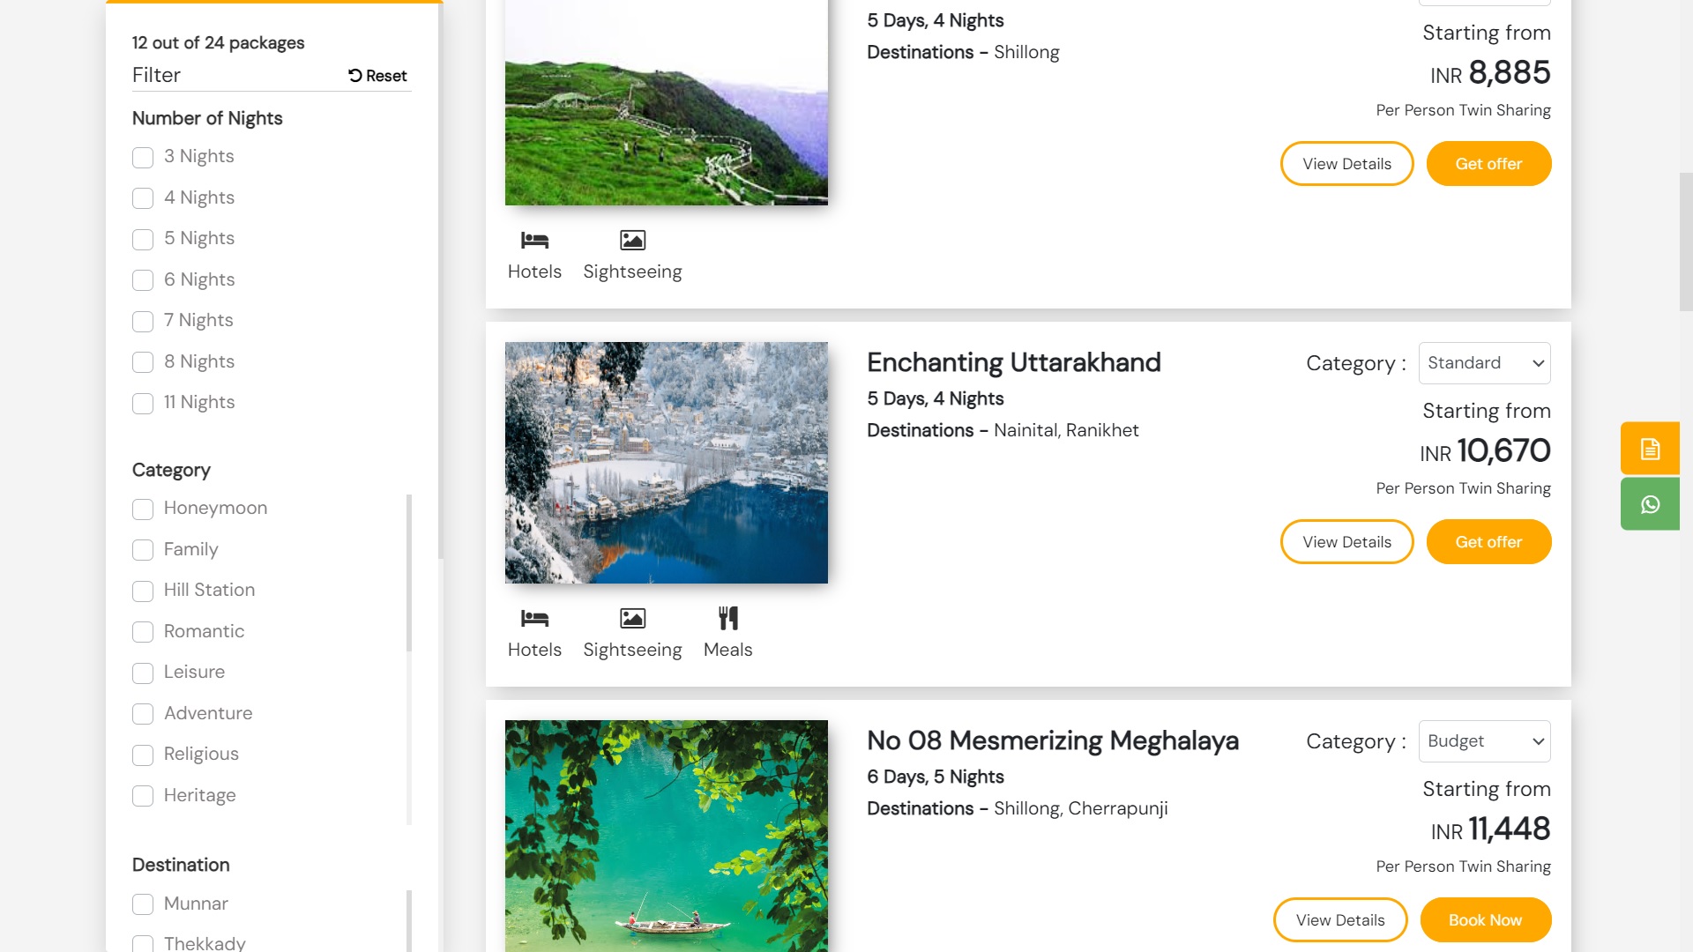This screenshot has width=1693, height=952.
Task: Click Sightseeing picture icon under Enchanting Uttarakhand
Action: point(632,618)
